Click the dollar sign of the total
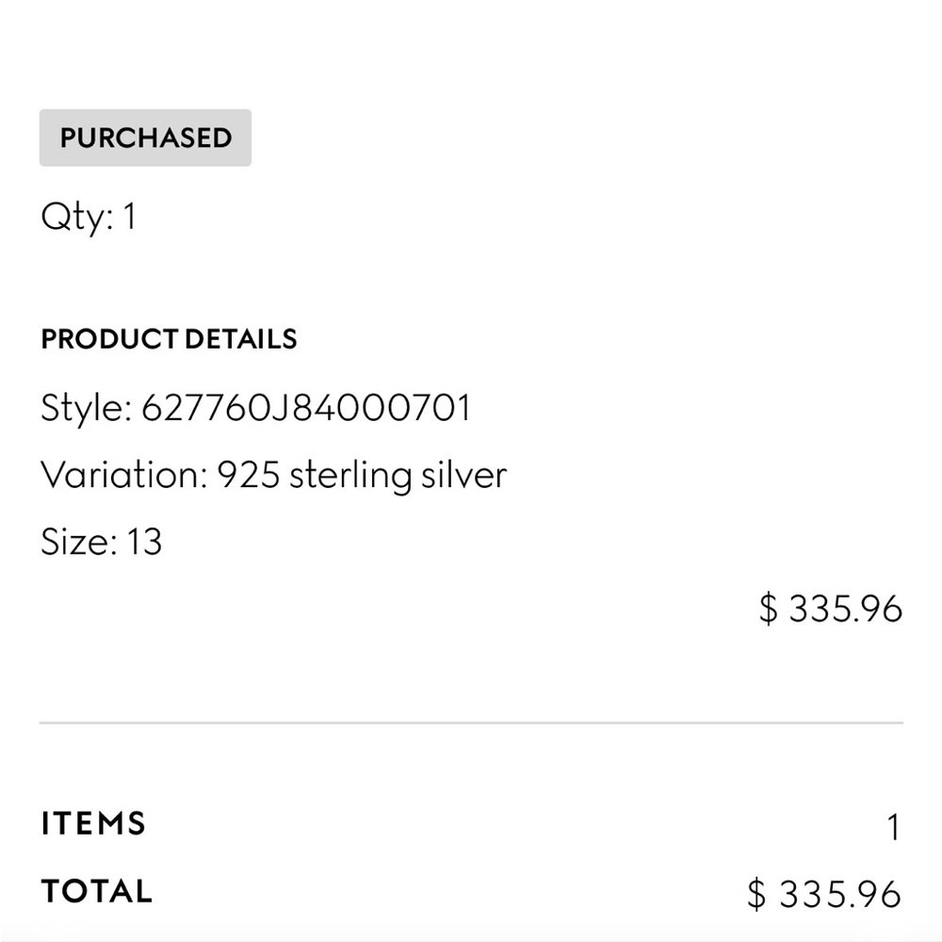The width and height of the screenshot is (942, 942). (757, 894)
